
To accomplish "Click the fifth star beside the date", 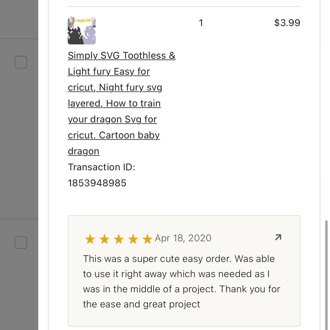I will pos(147,239).
